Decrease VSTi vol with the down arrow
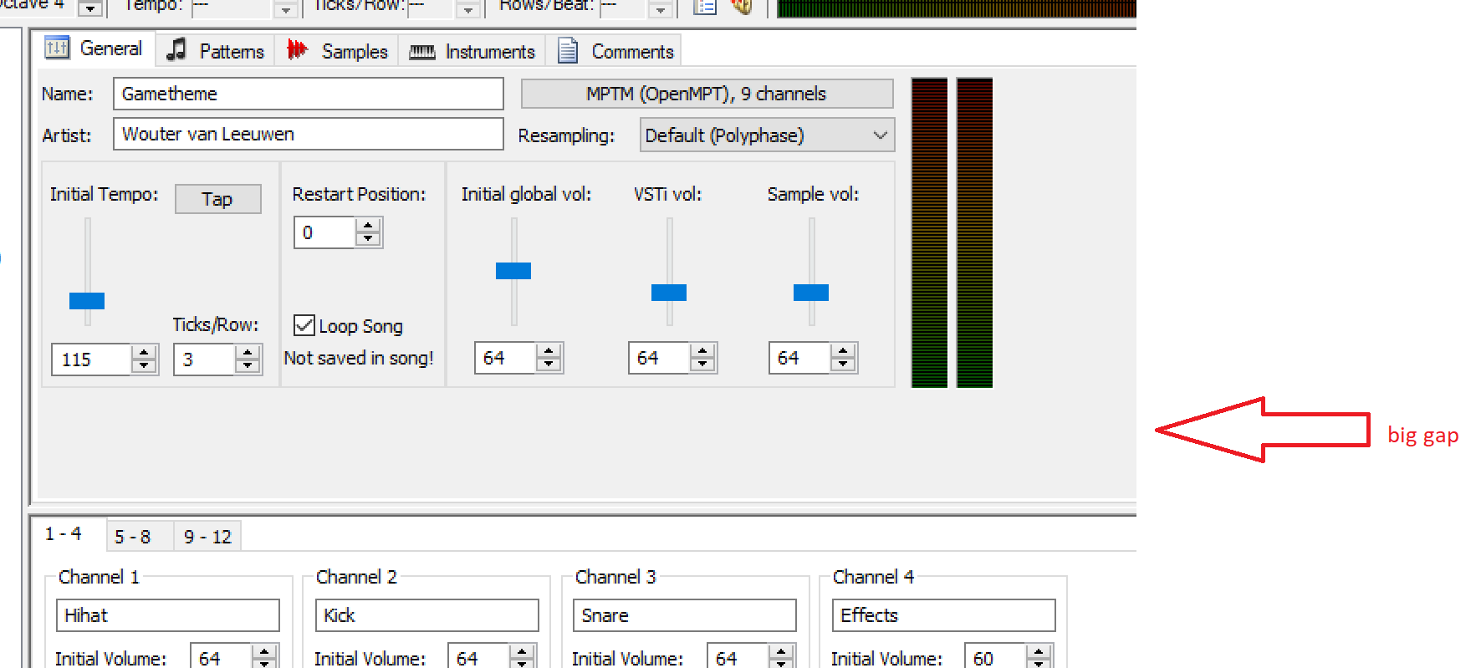 702,365
